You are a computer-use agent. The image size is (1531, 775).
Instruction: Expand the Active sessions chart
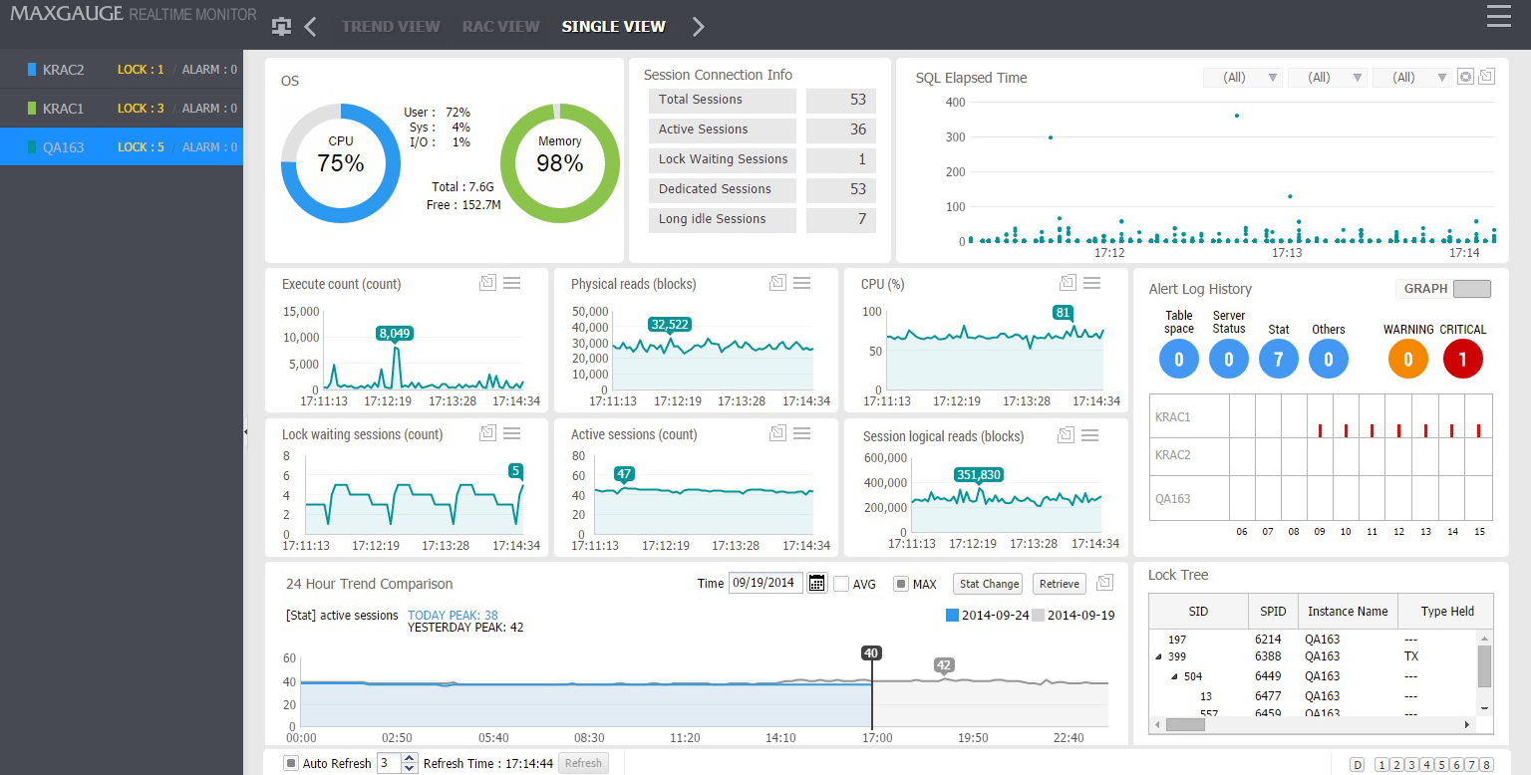click(x=777, y=433)
